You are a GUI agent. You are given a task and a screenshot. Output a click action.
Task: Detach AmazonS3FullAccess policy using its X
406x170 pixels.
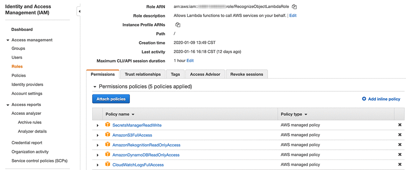400,135
